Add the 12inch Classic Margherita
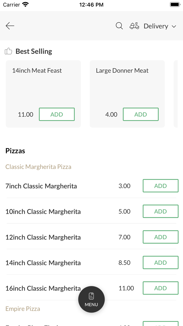This screenshot has height=326, width=183. pos(160,237)
